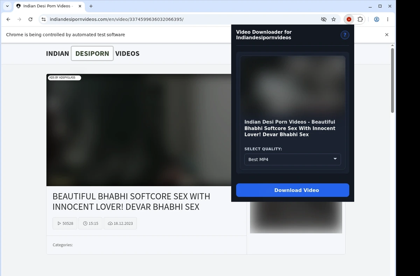This screenshot has width=420, height=276.
Task: Close the current browser tab
Action: [80, 6]
